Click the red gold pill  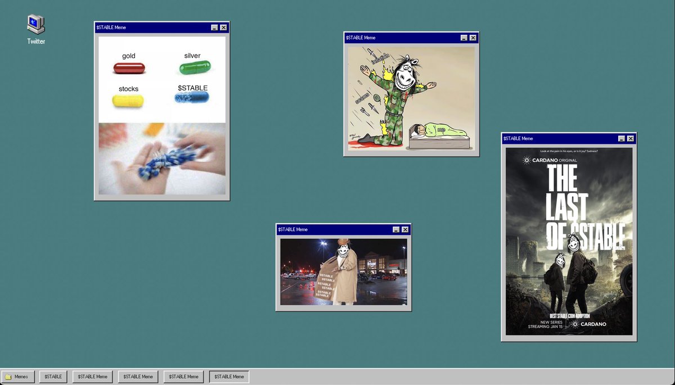pyautogui.click(x=129, y=69)
